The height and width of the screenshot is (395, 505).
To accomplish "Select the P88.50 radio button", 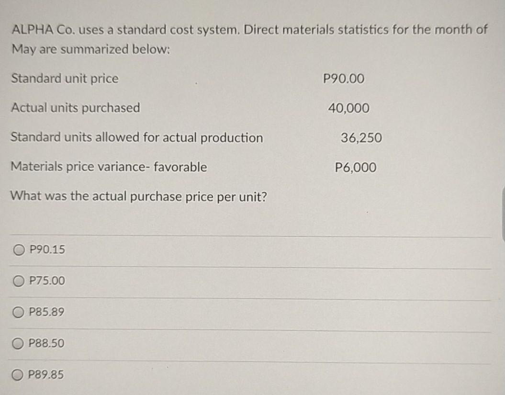I will 18,344.
